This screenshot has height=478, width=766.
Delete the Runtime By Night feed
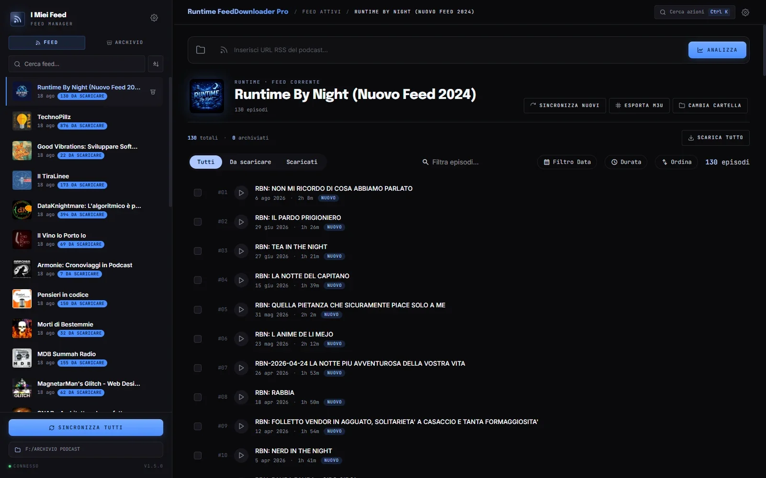[x=153, y=92]
